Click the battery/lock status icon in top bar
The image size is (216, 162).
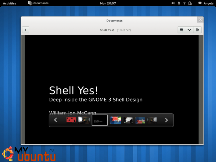click(x=190, y=3)
